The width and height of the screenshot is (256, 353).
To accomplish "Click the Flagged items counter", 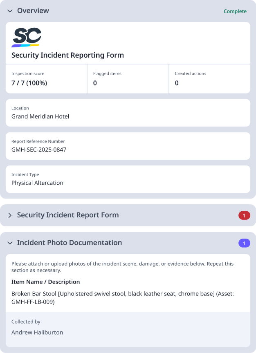I will [106, 79].
